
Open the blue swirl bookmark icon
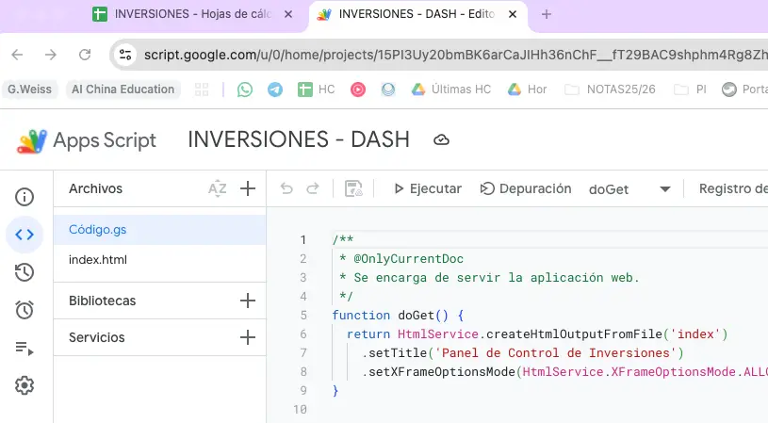click(x=388, y=89)
